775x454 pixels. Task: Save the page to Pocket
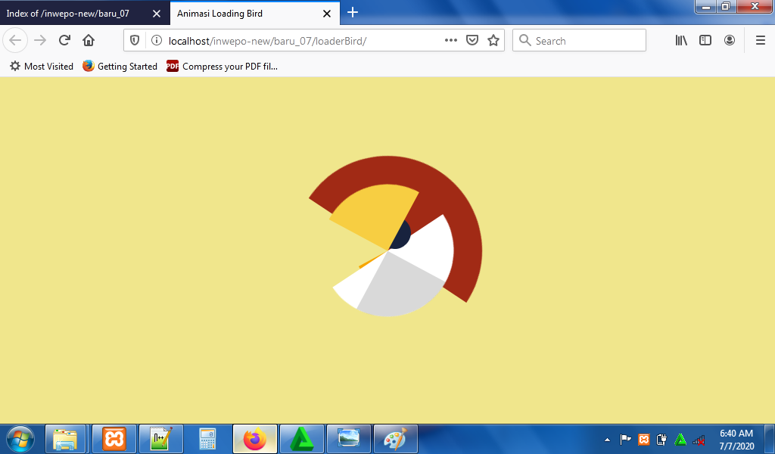point(472,41)
